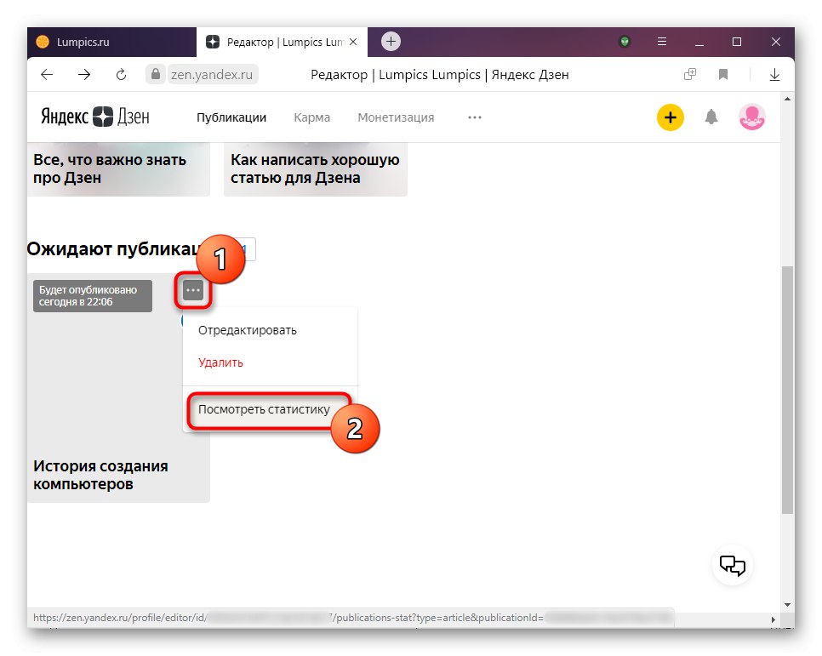822x656 pixels.
Task: Choose Посмотреть статистику from the context menu
Action: 264,409
